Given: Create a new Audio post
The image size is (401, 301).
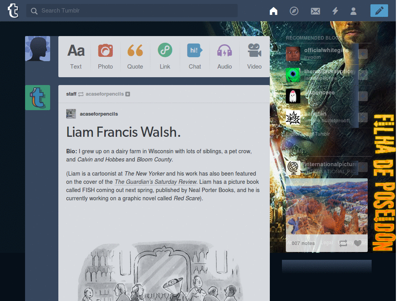Looking at the screenshot, I should coord(224,56).
